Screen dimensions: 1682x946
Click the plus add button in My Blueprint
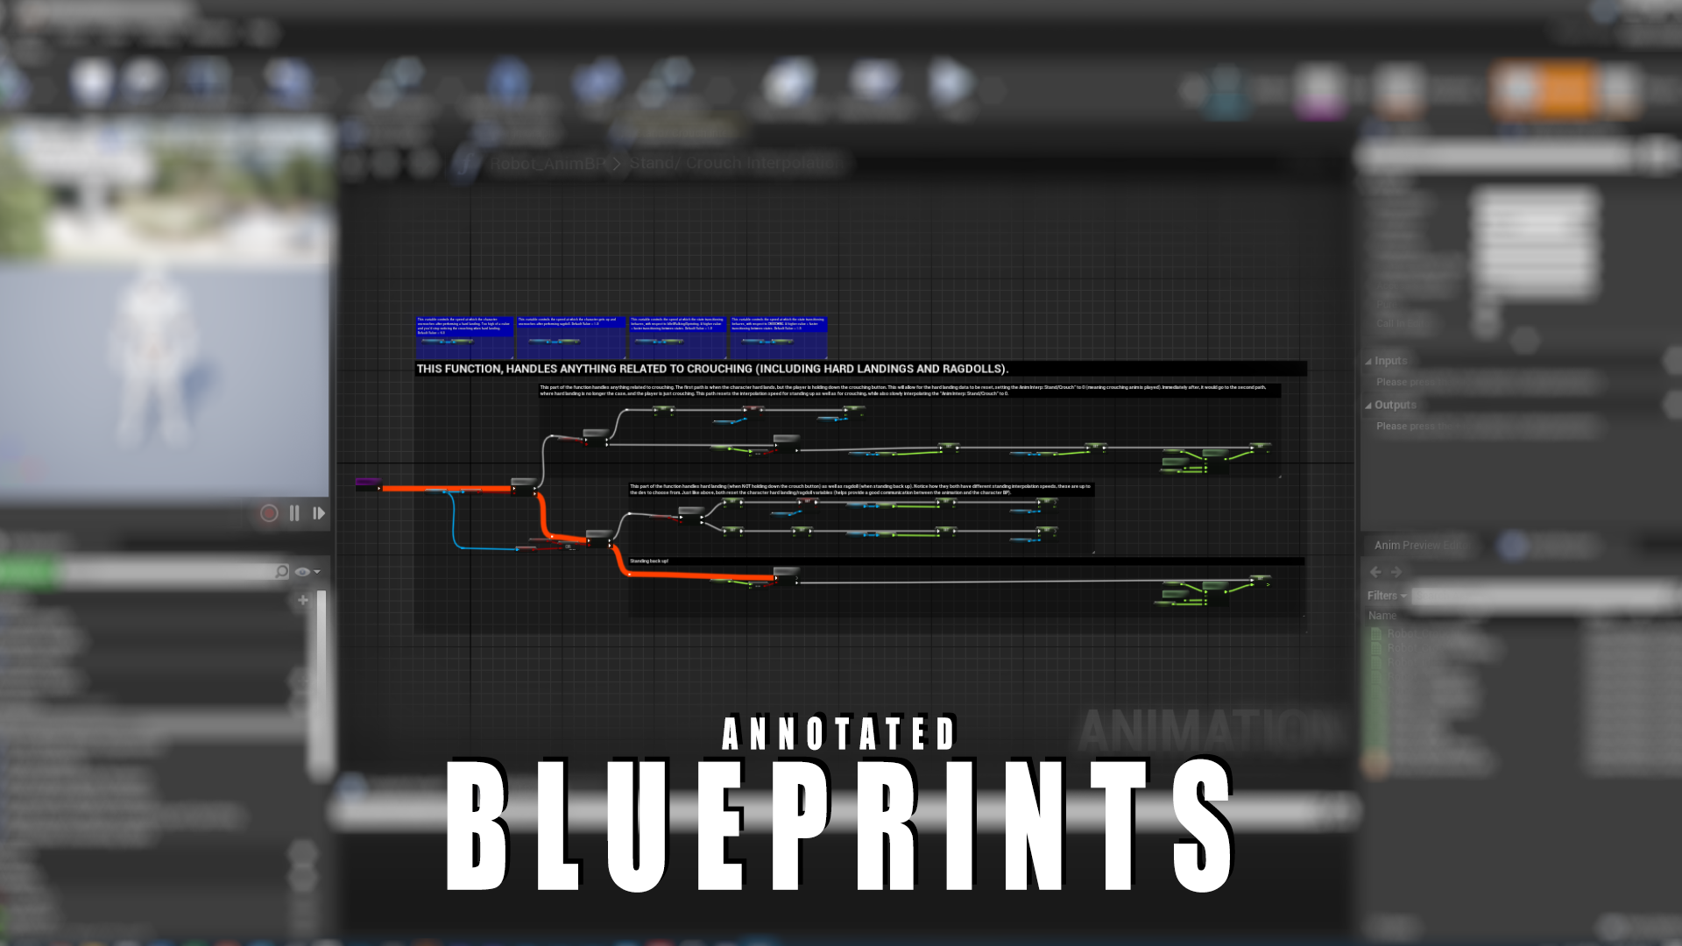pyautogui.click(x=303, y=600)
